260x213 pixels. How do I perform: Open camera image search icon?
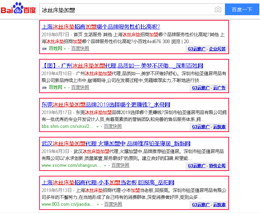pyautogui.click(x=218, y=9)
